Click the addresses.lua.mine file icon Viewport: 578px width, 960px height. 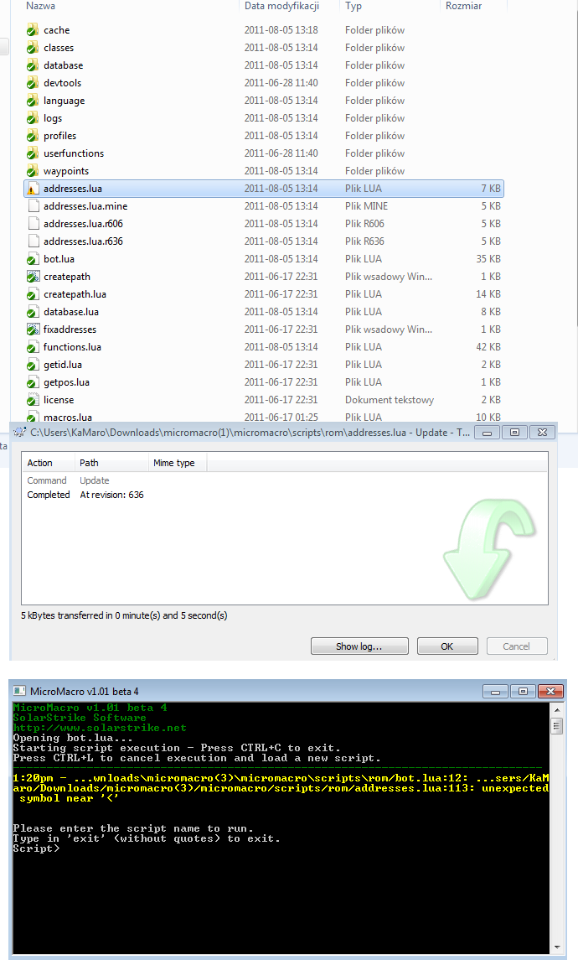point(33,206)
